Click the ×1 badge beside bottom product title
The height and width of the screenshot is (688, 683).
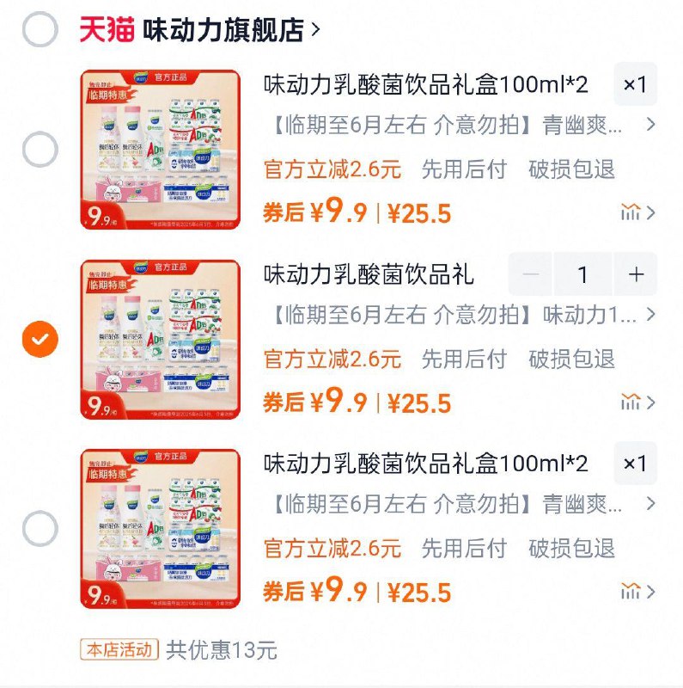635,464
